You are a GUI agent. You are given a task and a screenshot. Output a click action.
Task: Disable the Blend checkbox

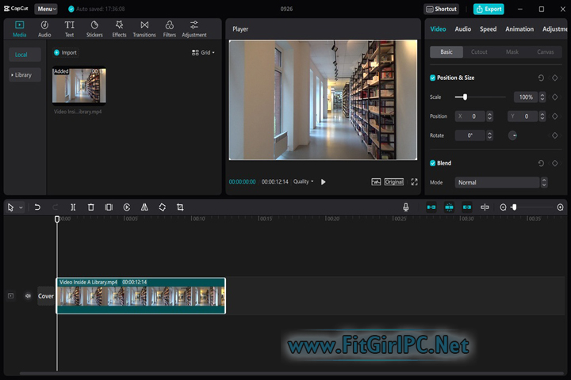point(433,163)
